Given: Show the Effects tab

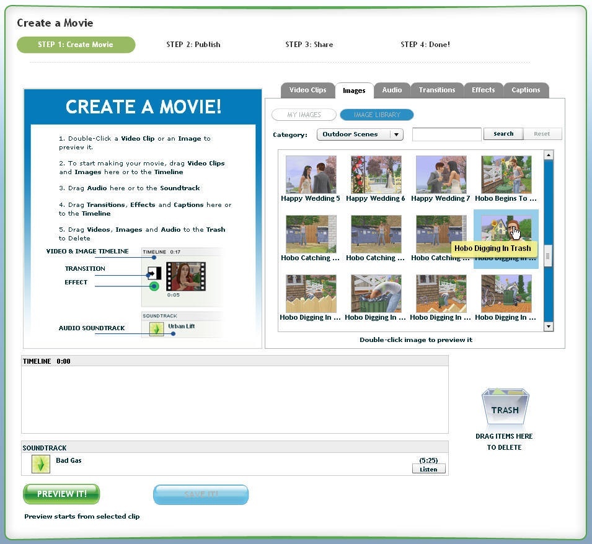Looking at the screenshot, I should coord(483,90).
